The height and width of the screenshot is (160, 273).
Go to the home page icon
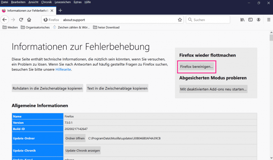click(x=29, y=19)
